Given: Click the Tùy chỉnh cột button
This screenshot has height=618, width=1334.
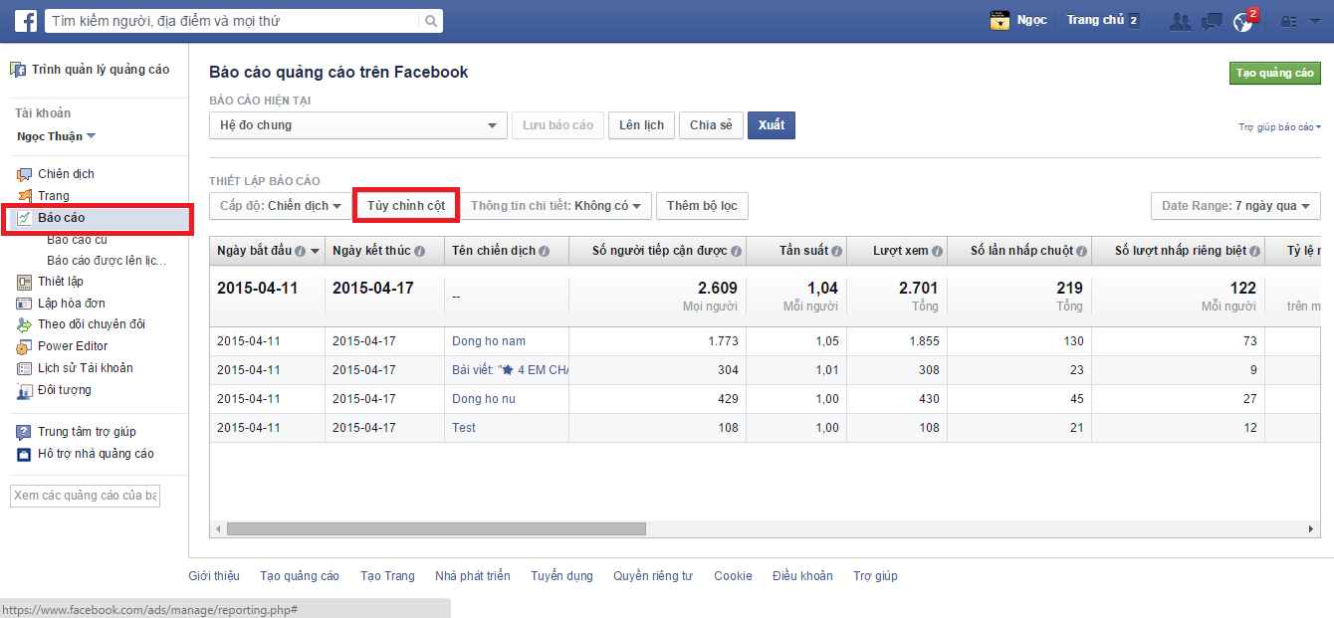Looking at the screenshot, I should point(406,206).
